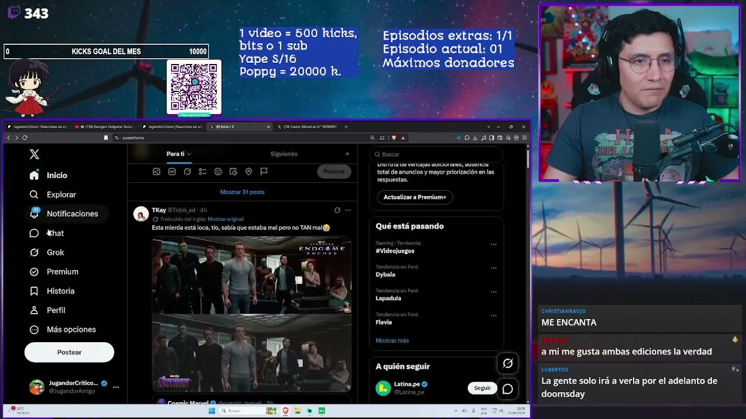Select the Inicio / X browser tab
Screen dimensions: 746x419
[x=241, y=127]
